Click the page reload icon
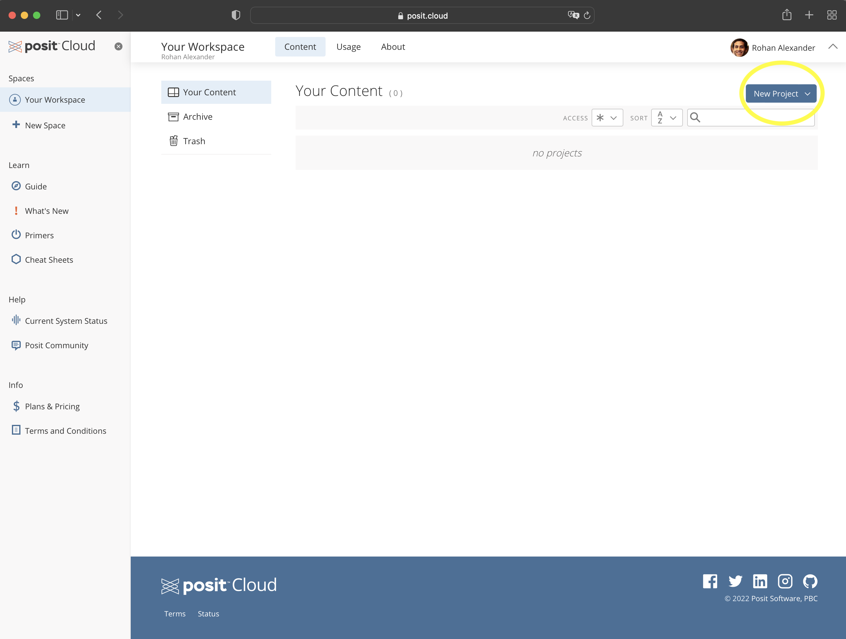Image resolution: width=846 pixels, height=639 pixels. [x=587, y=15]
